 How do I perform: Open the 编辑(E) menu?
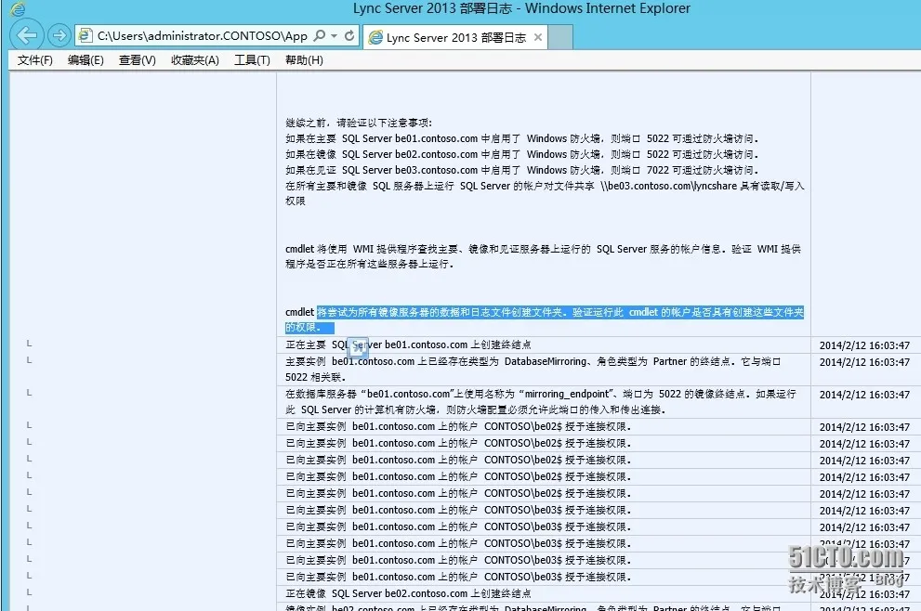[86, 59]
